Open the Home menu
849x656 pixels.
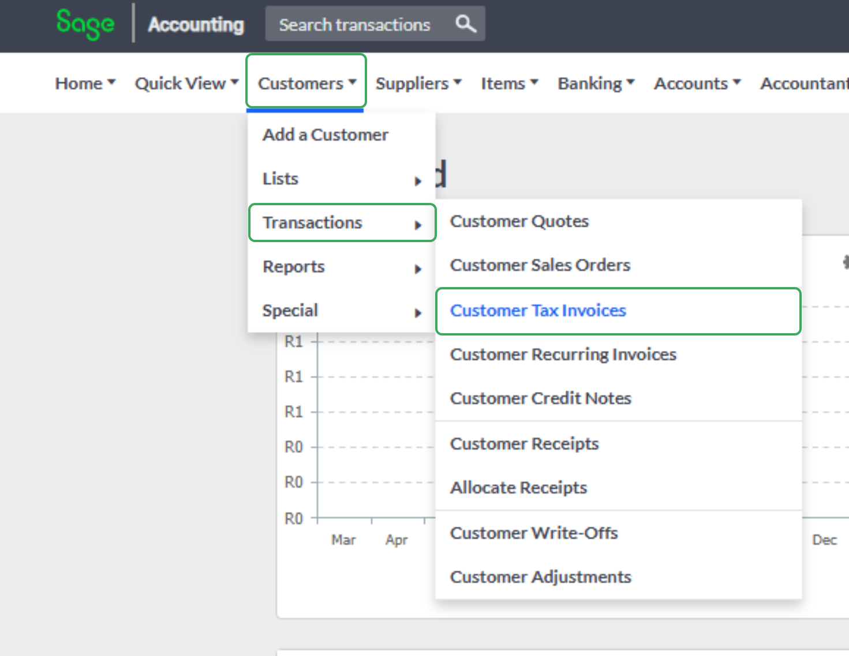(85, 84)
